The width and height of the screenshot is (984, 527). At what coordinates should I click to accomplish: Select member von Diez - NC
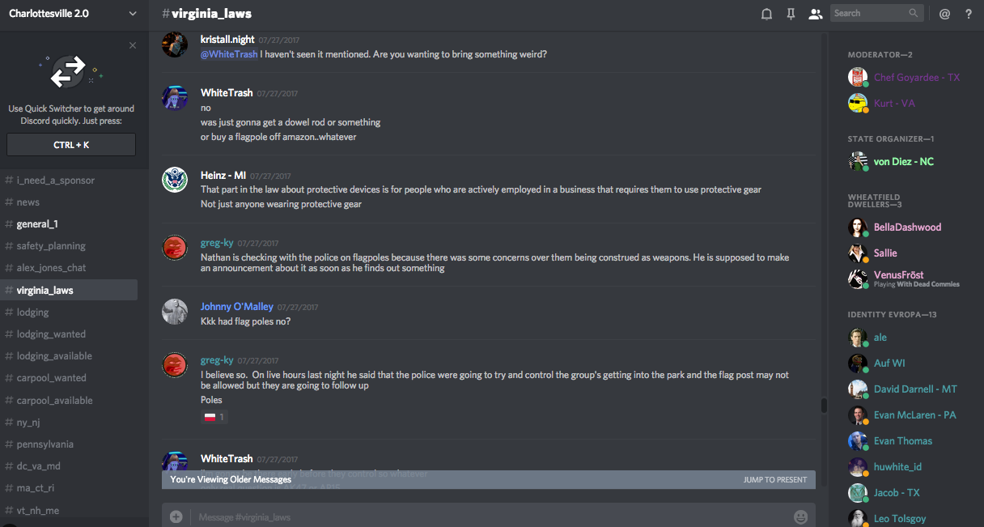coord(903,162)
